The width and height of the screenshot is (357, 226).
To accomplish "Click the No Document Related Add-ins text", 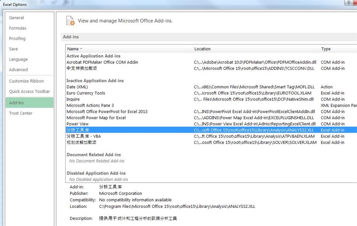I will coord(97,161).
